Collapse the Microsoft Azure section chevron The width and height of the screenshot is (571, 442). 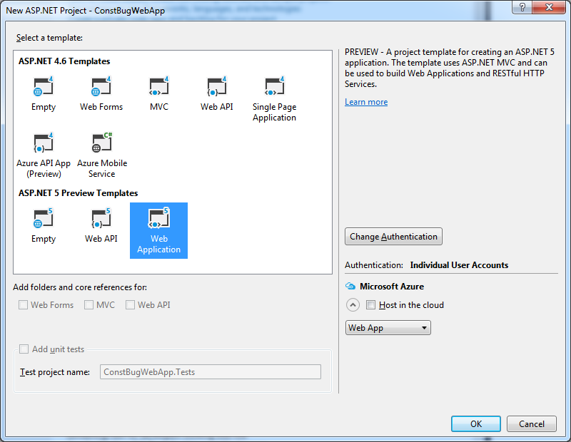(x=353, y=305)
